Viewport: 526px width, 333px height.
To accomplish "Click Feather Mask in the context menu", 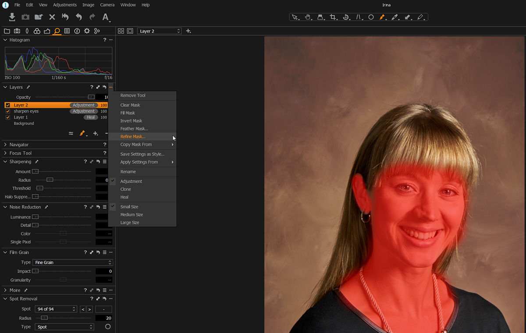I will (x=134, y=129).
